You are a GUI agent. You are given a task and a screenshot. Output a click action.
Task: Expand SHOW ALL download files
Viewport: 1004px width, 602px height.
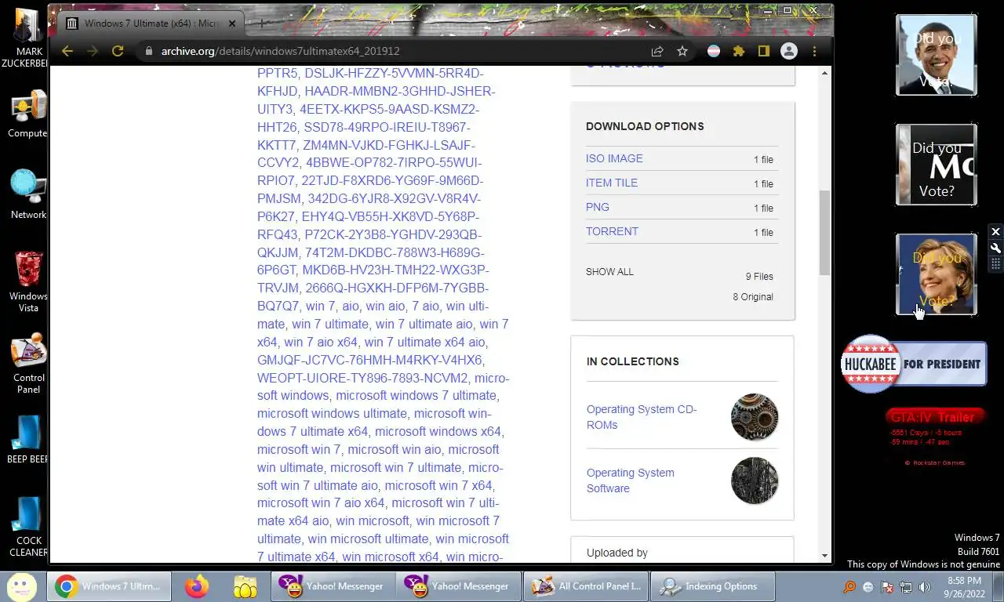(x=609, y=272)
